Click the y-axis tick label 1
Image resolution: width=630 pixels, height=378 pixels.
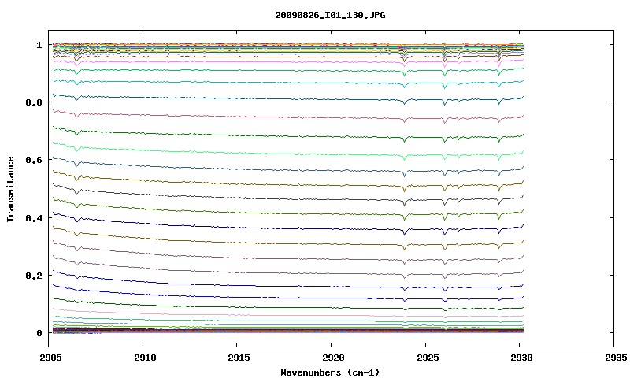pos(39,45)
